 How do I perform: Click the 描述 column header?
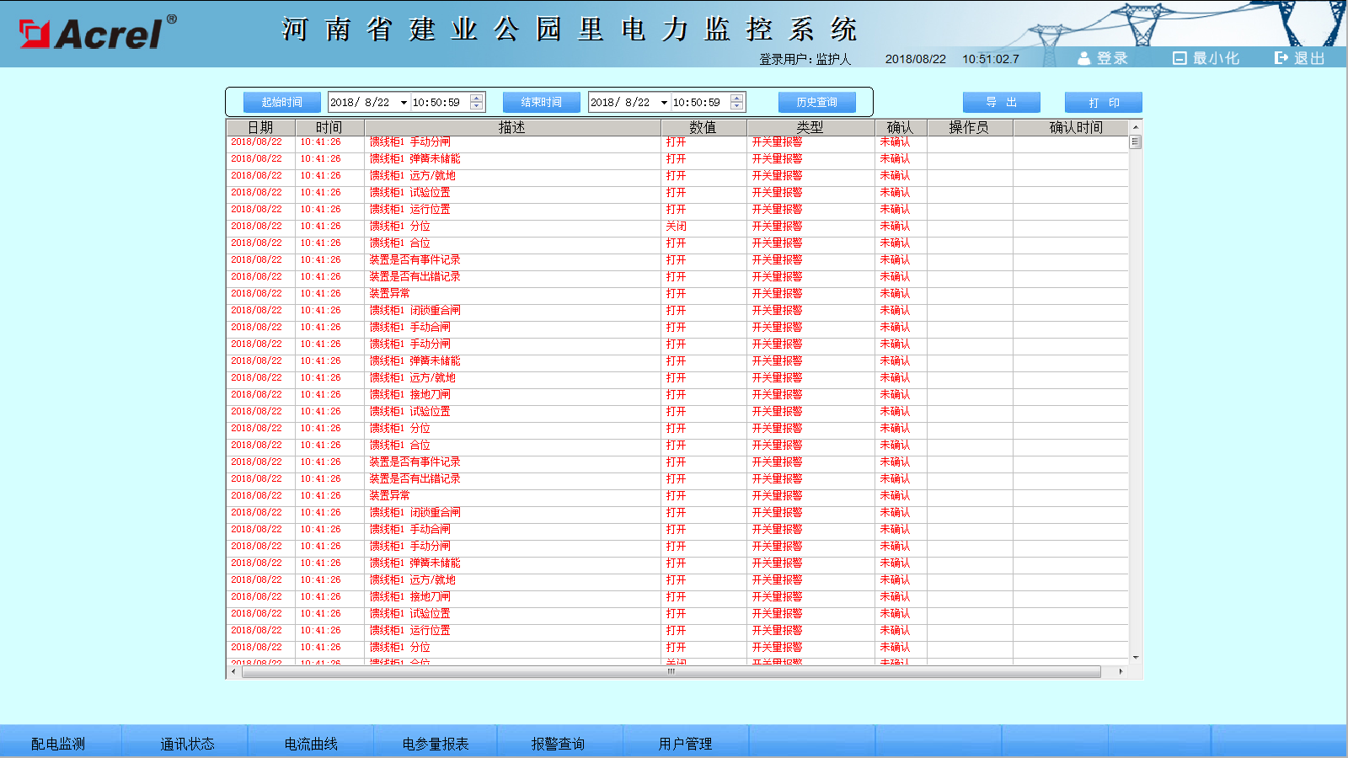(x=512, y=127)
